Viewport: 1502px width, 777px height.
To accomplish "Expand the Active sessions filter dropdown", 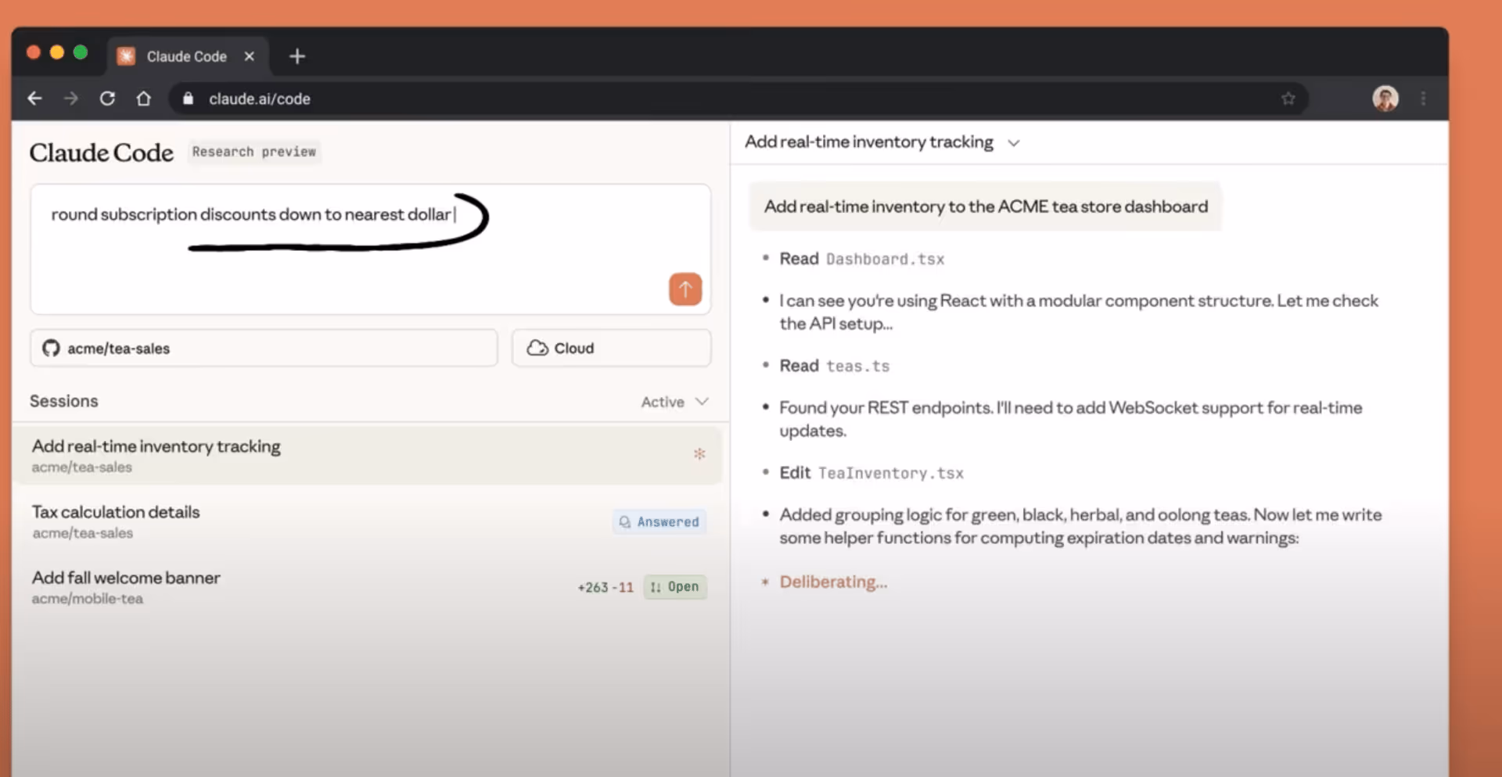I will 674,402.
